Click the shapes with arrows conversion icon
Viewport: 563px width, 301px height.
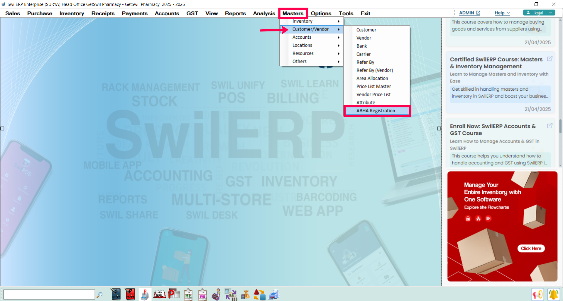(259, 295)
